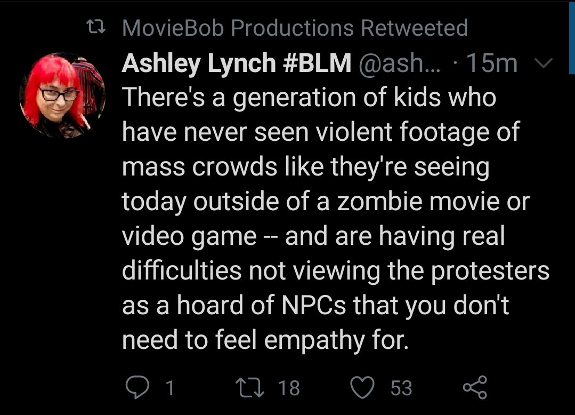The width and height of the screenshot is (575, 415).
Task: Visit the Ashley Lynch #BLM display name
Action: pyautogui.click(x=237, y=63)
